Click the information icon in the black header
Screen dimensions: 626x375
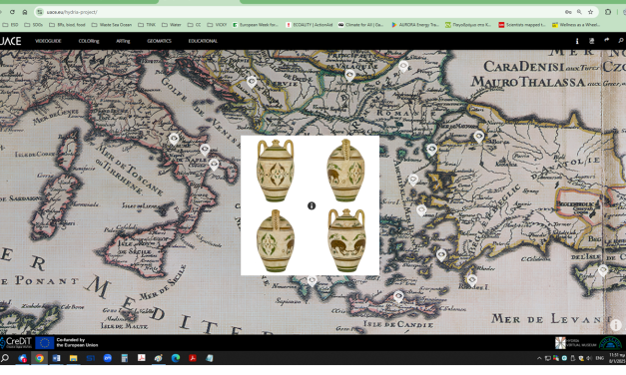click(x=577, y=41)
